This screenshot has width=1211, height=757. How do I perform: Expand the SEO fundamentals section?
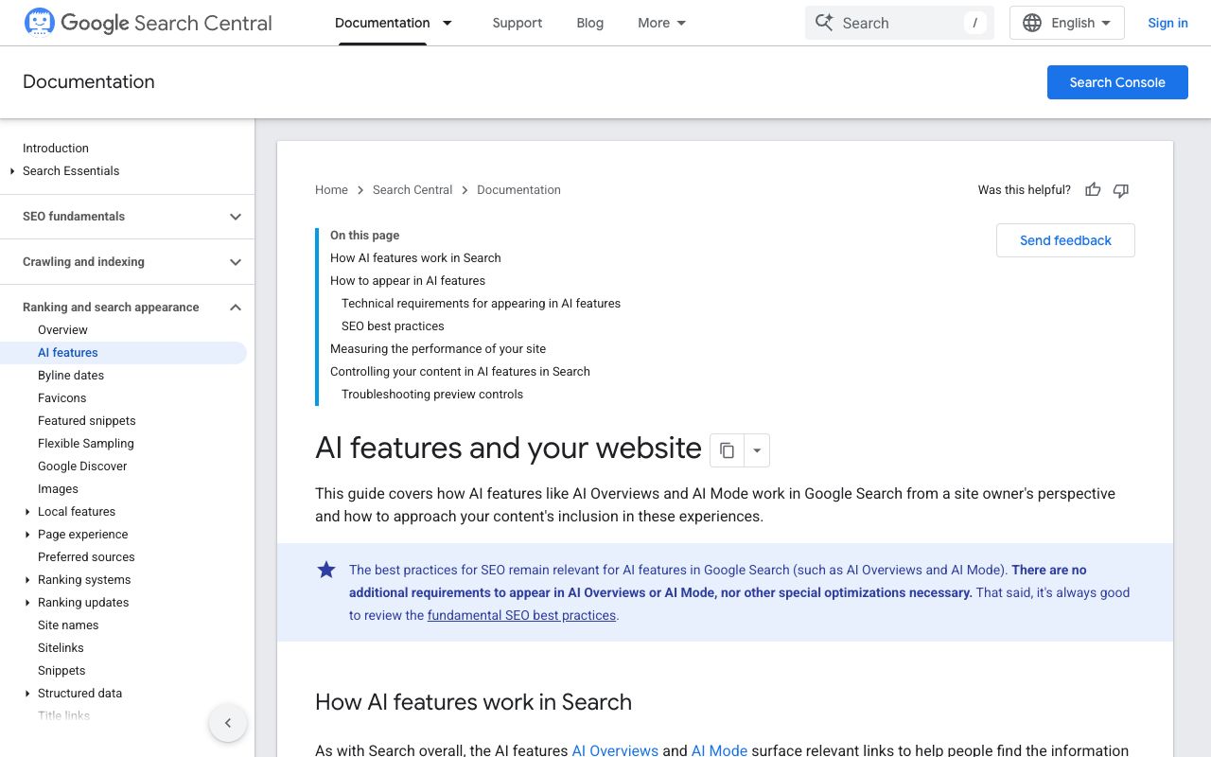pyautogui.click(x=128, y=217)
